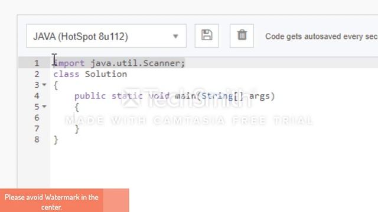Click 'Code gets autosaved every sec' notice
The height and width of the screenshot is (212, 378).
point(321,37)
